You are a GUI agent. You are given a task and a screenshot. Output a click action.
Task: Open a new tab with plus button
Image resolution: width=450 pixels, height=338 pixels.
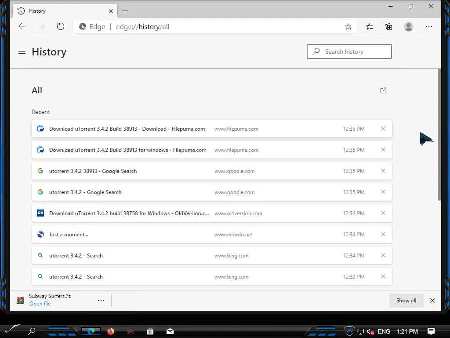125,11
